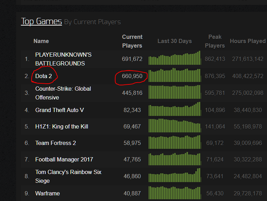Click the peak players value 595,781

[x=215, y=93]
